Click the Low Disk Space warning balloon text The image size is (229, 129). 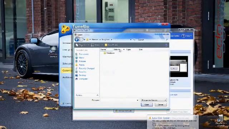point(175,124)
